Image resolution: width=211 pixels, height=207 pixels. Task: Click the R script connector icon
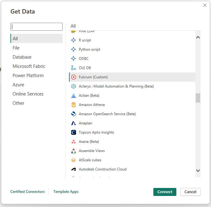click(x=74, y=40)
